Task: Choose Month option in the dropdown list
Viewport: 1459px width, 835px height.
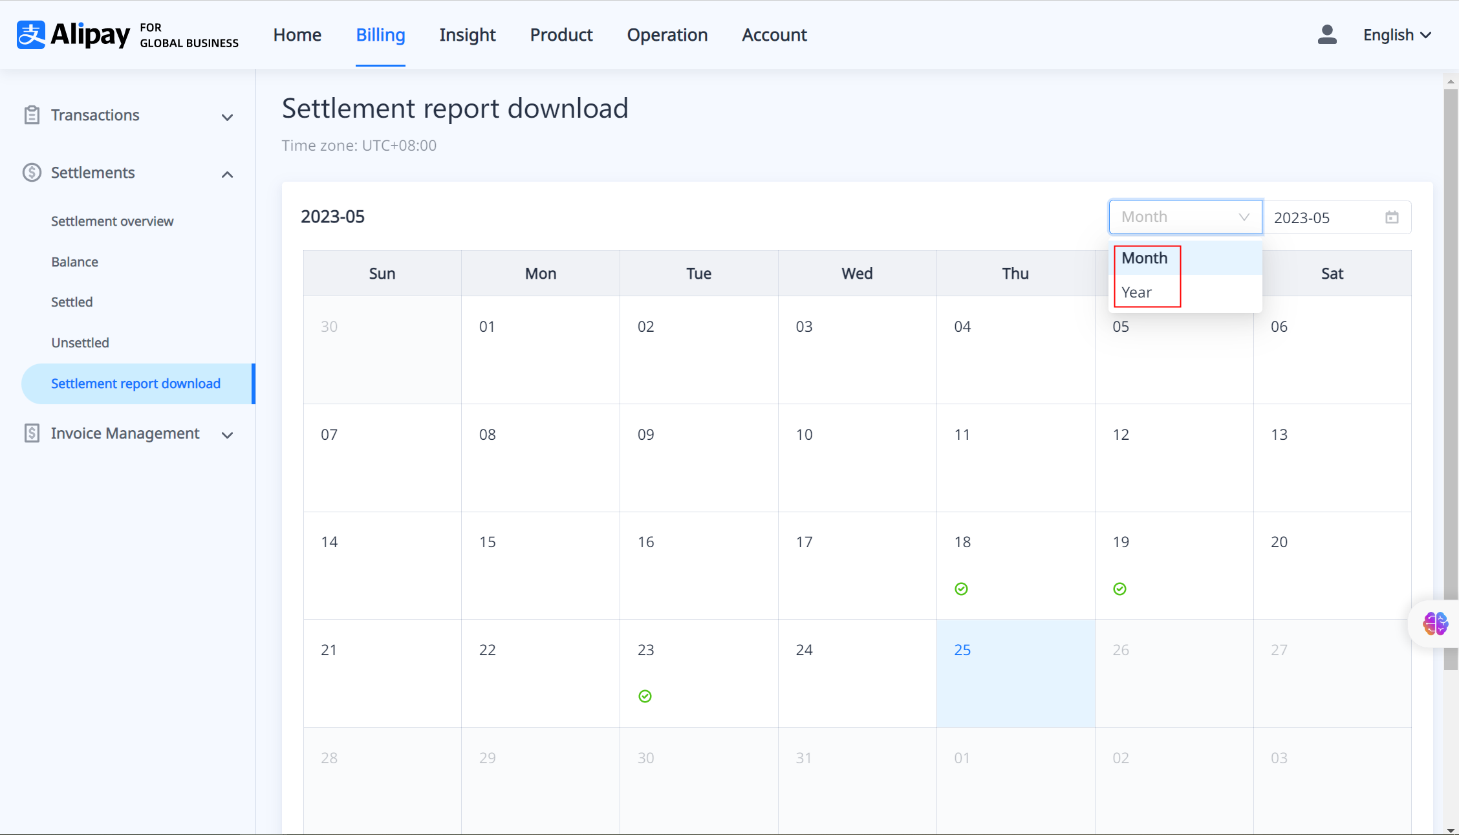Action: (1145, 258)
